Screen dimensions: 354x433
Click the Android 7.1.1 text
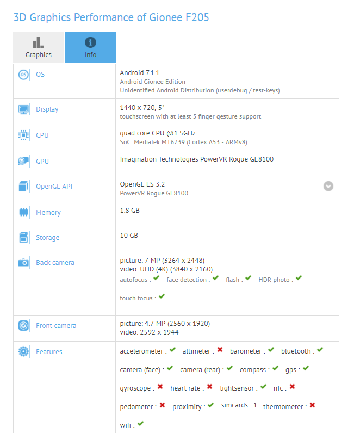tap(140, 73)
